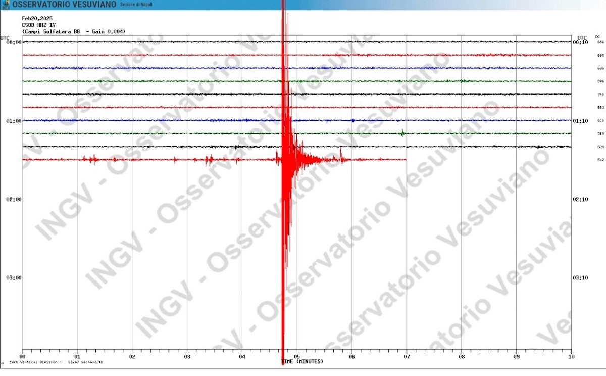
Task: Click the left 00:00 UTC time label
Action: (x=14, y=42)
